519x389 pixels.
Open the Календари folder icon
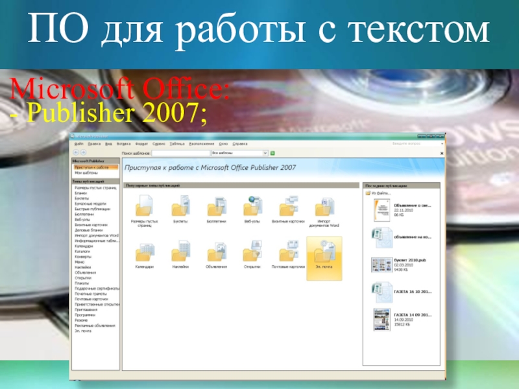coord(144,253)
